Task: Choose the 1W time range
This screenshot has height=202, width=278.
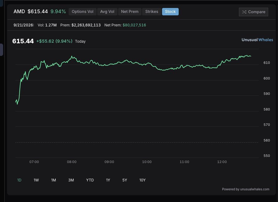Action: click(x=36, y=180)
